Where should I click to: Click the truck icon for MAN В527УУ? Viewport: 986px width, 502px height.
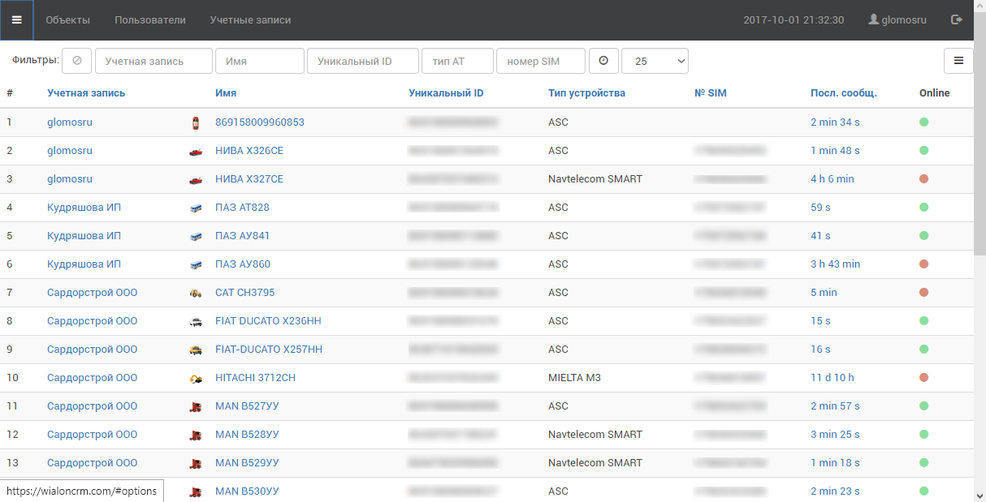[x=195, y=406]
